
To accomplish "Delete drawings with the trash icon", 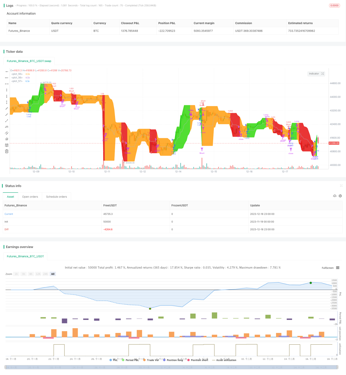I will pyautogui.click(x=7, y=151).
